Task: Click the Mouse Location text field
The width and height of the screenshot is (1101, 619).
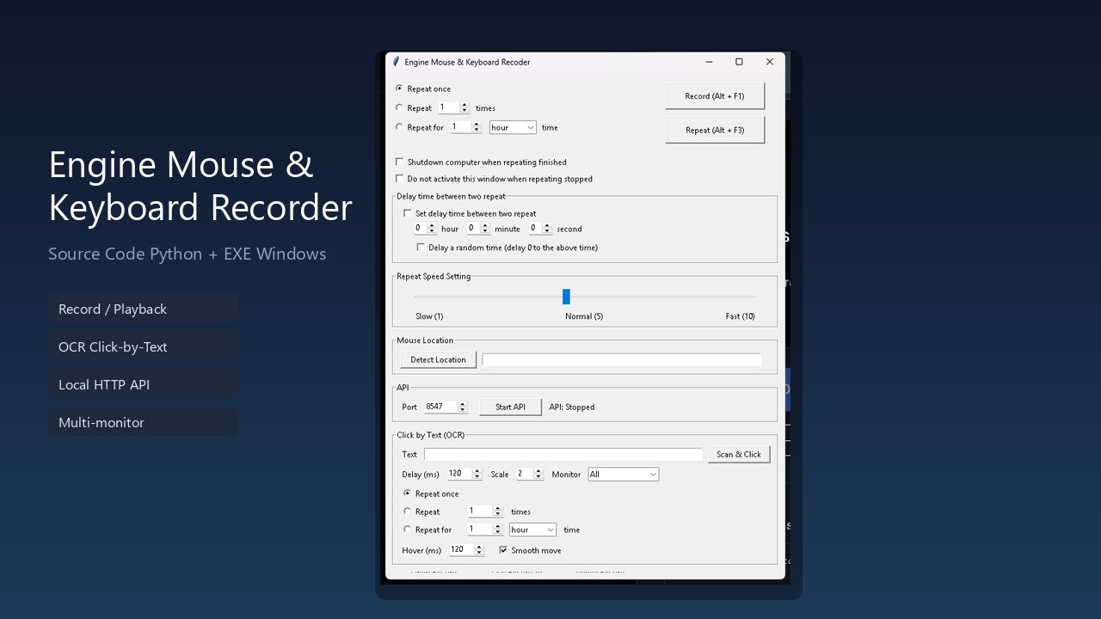Action: [x=621, y=360]
